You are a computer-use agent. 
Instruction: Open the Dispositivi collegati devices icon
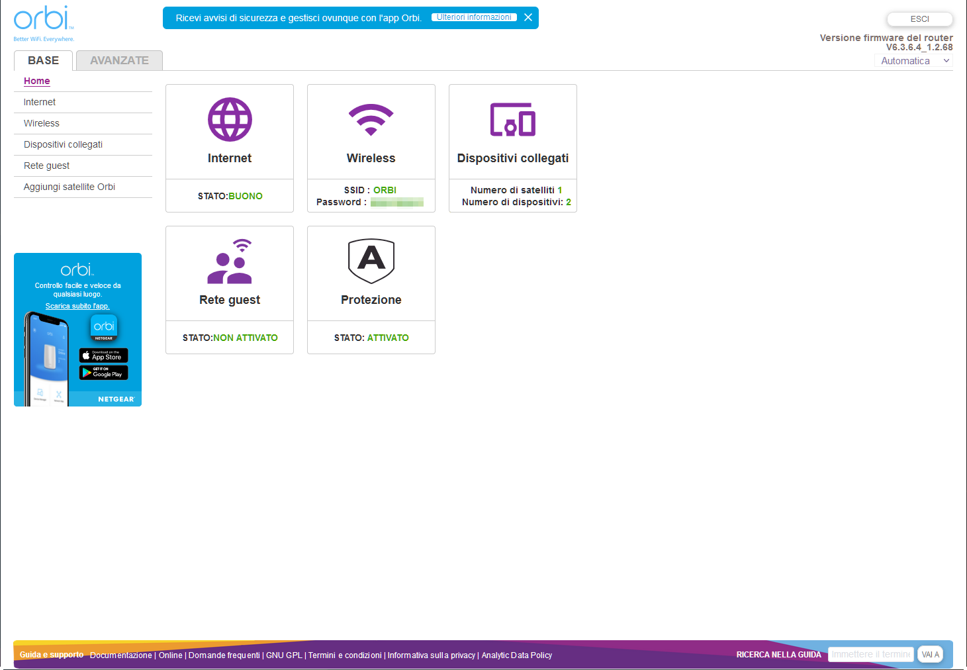(512, 120)
